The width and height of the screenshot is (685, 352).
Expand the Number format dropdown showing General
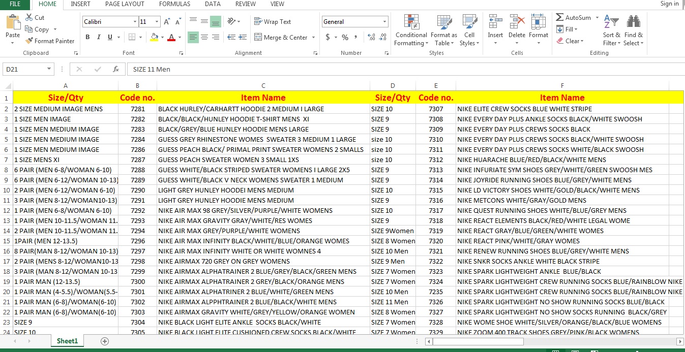pyautogui.click(x=384, y=21)
